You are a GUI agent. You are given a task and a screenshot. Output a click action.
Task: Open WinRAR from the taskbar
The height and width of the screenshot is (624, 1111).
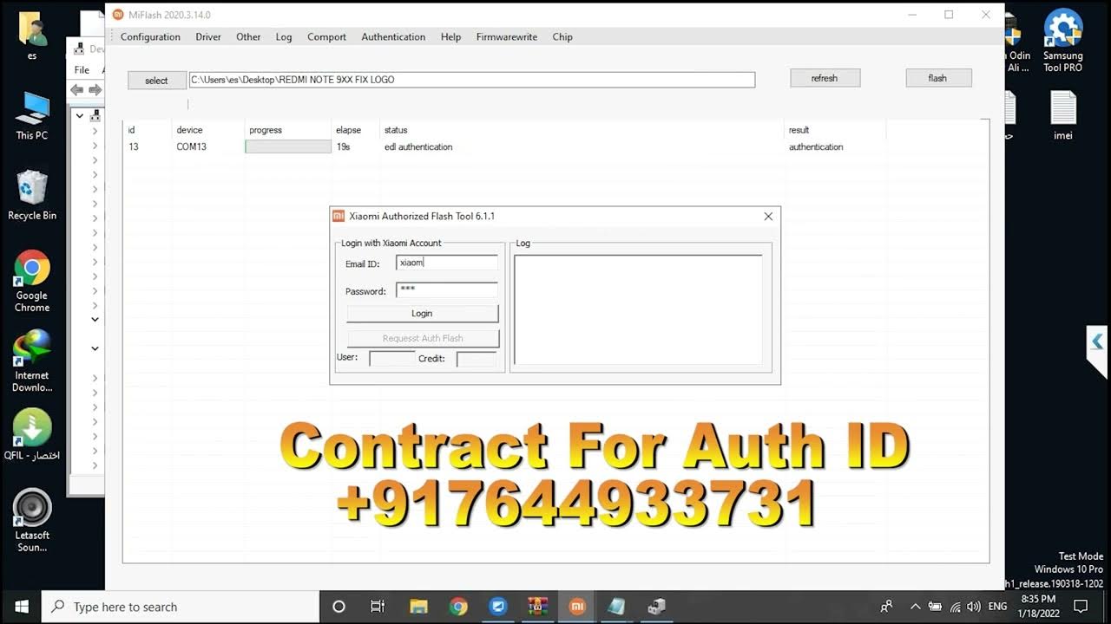tap(537, 607)
